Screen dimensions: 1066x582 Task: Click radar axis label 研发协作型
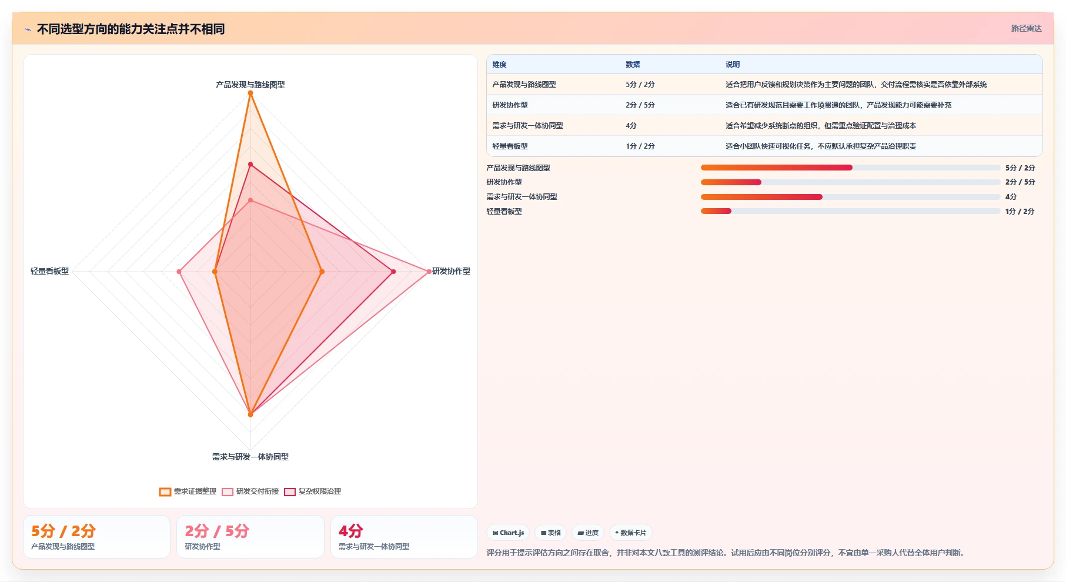pyautogui.click(x=451, y=271)
